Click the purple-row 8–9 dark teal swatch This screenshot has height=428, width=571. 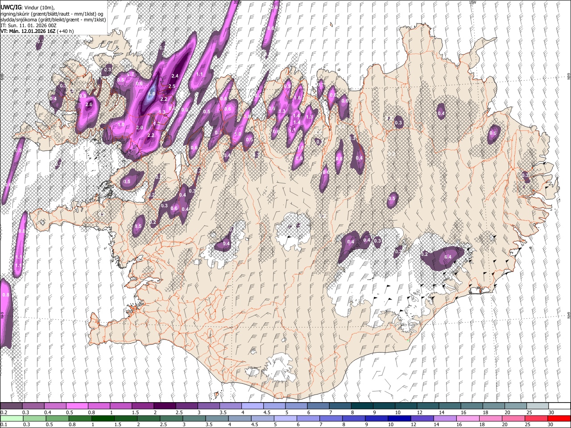361,406
